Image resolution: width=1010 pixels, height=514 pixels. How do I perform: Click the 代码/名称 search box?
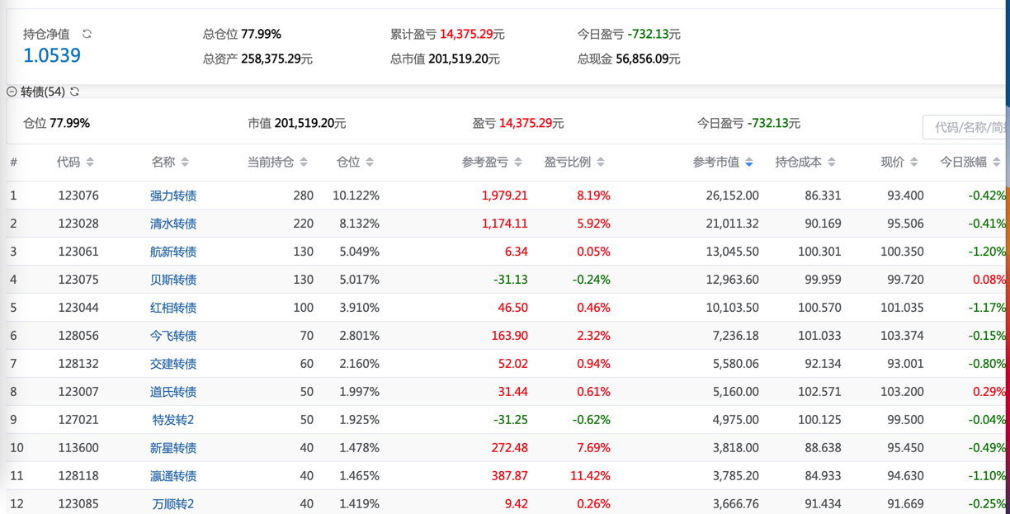[x=965, y=127]
